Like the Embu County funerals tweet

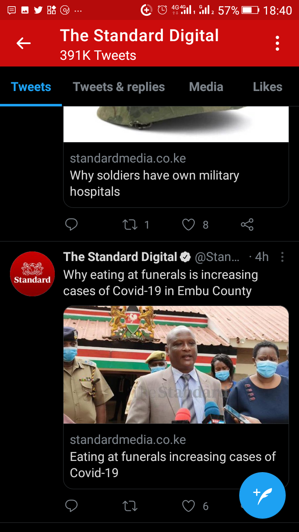click(x=189, y=506)
